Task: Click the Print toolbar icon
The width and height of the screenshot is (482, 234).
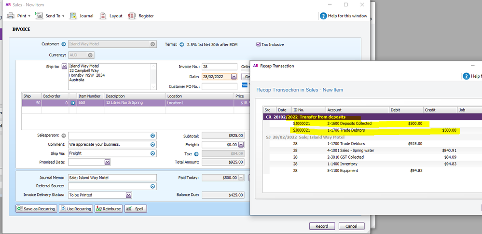Action: tap(11, 16)
